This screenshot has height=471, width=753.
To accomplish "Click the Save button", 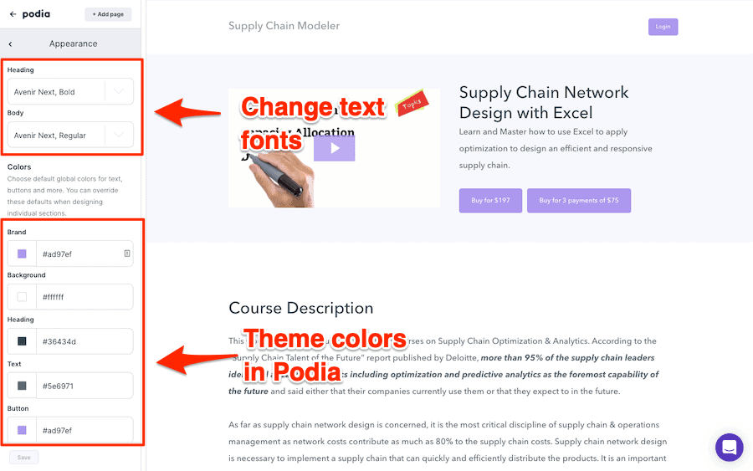I will click(x=24, y=457).
